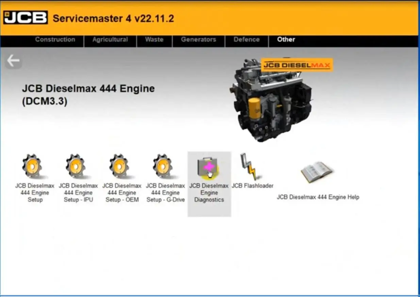The image size is (420, 297).
Task: Switch to the Agricultural tab
Action: coord(110,40)
